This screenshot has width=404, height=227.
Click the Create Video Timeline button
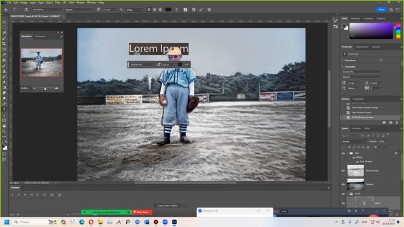pyautogui.click(x=168, y=206)
